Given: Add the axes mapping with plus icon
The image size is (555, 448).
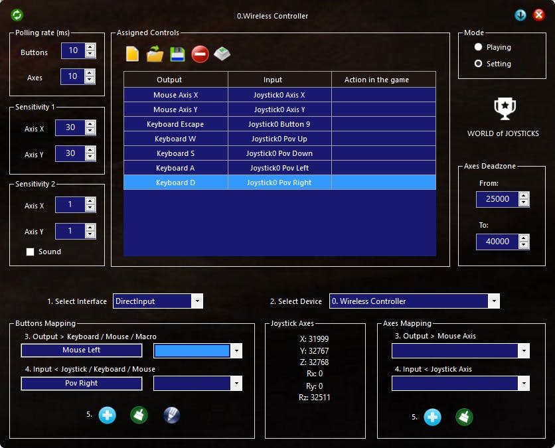Looking at the screenshot, I should point(433,417).
